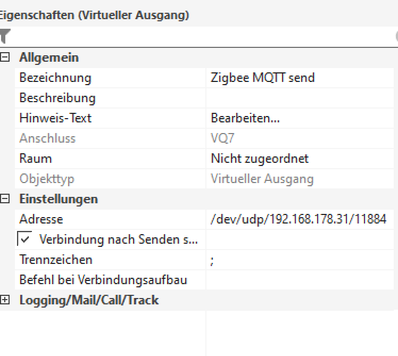Select the Trennzeichen property label

tap(56, 260)
